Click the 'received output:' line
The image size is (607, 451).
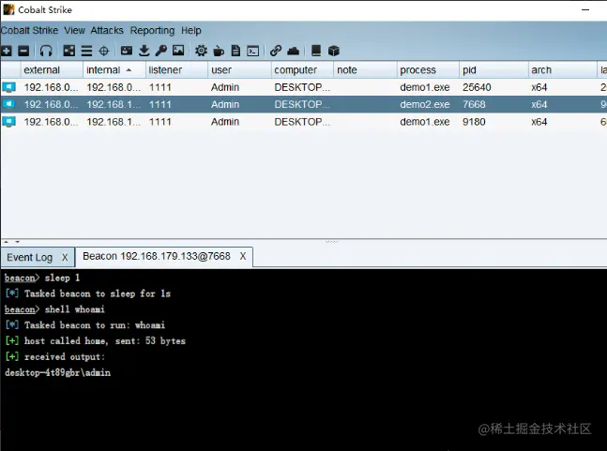coord(55,356)
